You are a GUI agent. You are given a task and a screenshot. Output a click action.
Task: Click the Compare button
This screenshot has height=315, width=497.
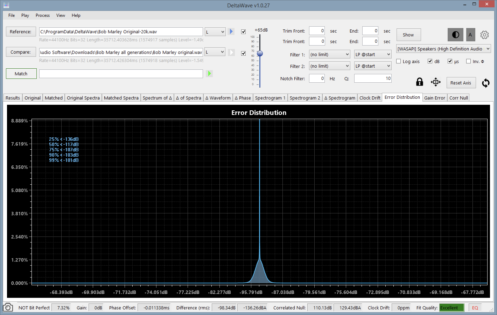21,52
